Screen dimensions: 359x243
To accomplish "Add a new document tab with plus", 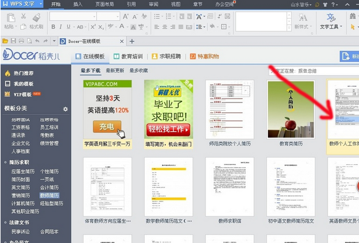I will coord(132,41).
